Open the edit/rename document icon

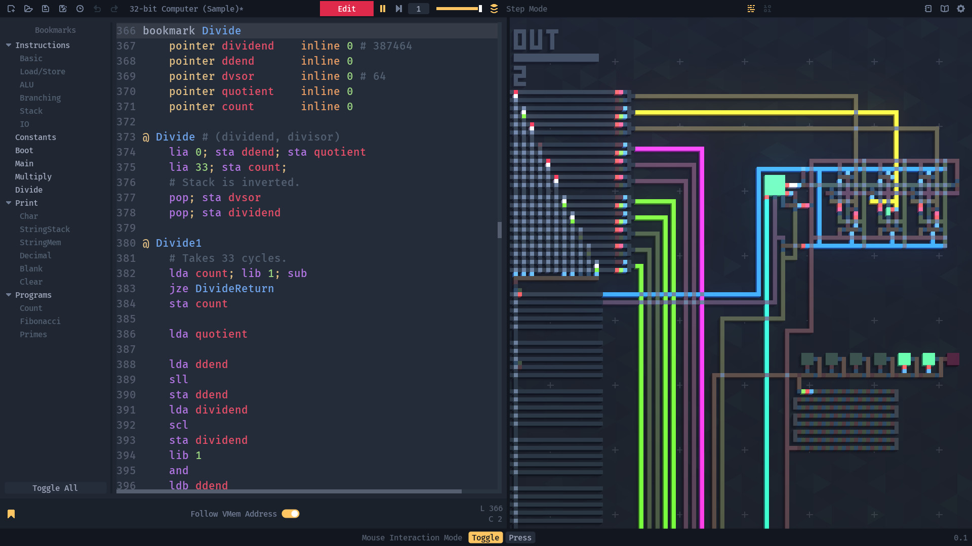tap(63, 9)
